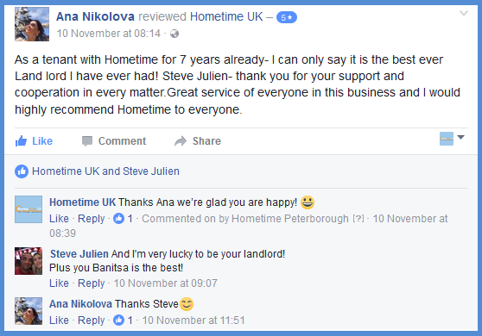Viewport: 482px width, 336px height.
Task: Open the Hometime UK page link in the header
Action: point(226,16)
